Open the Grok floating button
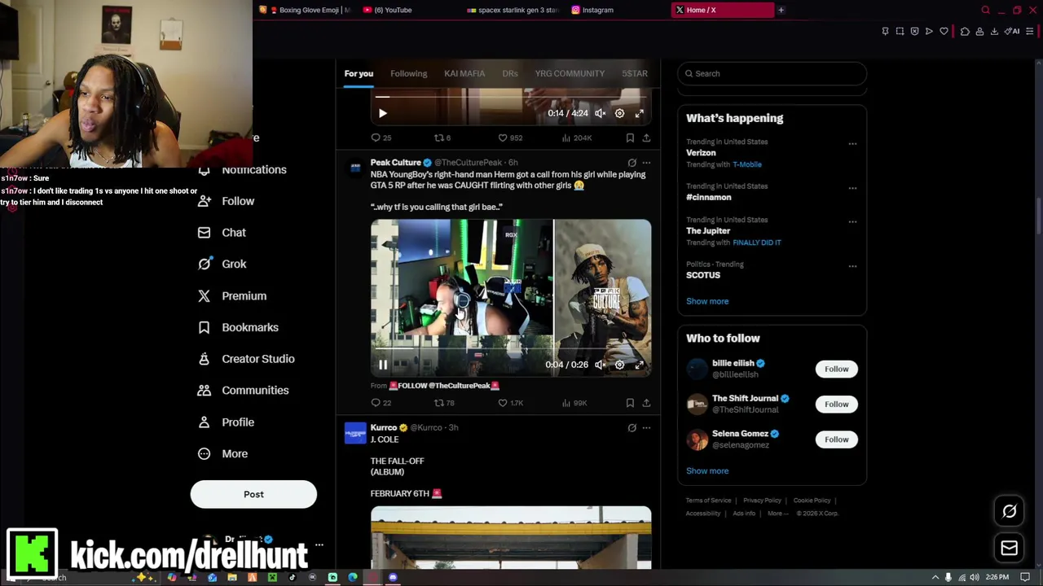The width and height of the screenshot is (1043, 586). [1009, 511]
